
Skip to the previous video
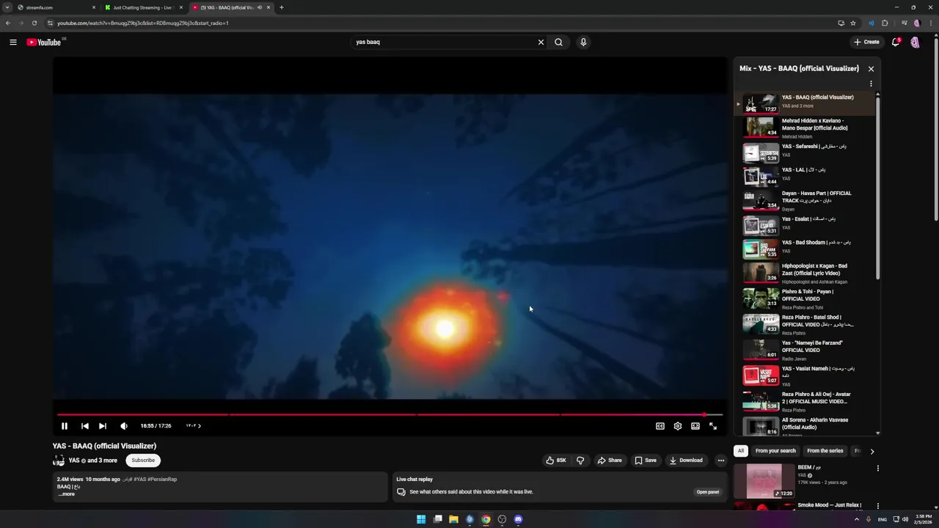pos(85,426)
